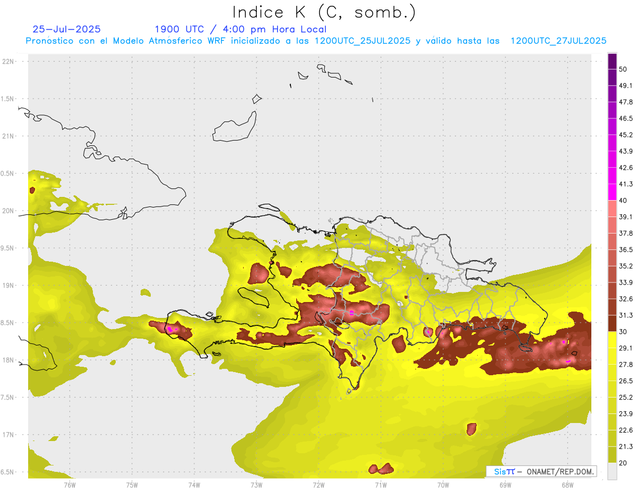Viewport: 637px width, 492px height.
Task: Click the colorbar value 21.3
Action: tap(625, 447)
